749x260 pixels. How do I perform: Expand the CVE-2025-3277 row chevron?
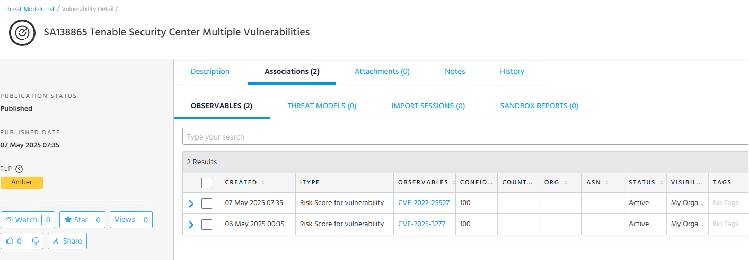(x=191, y=225)
